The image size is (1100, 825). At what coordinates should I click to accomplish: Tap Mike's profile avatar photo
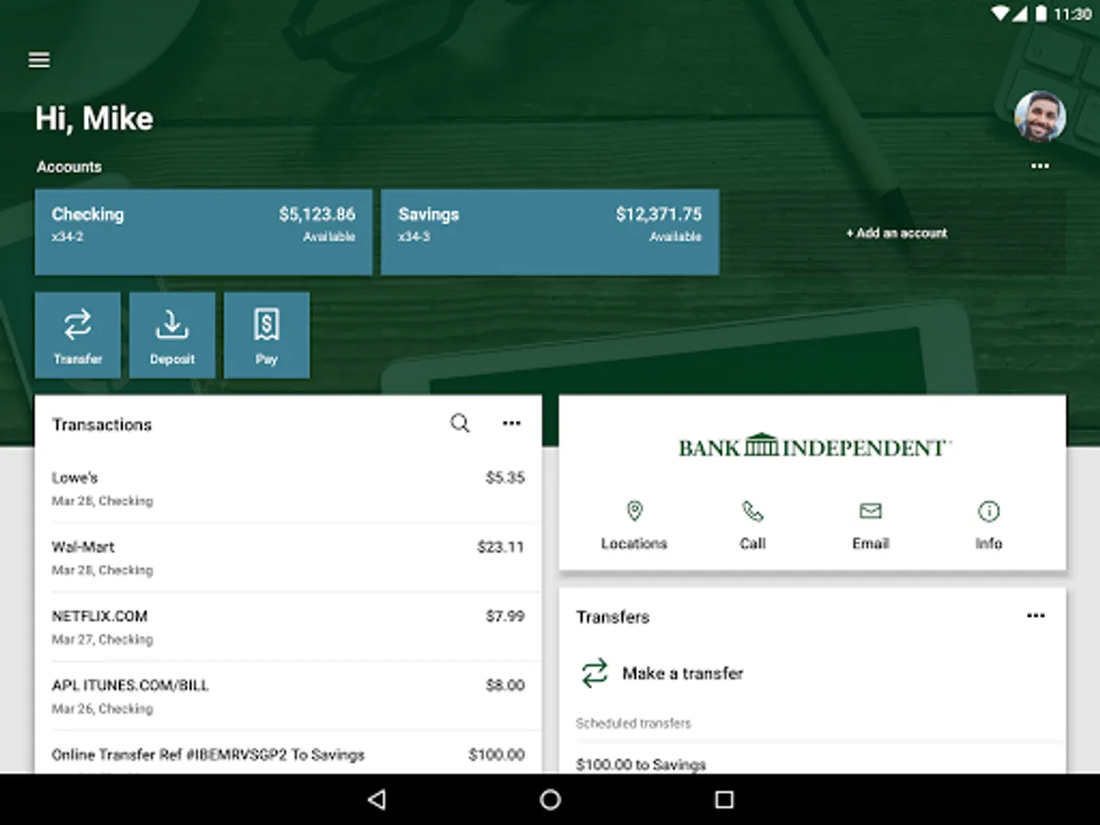(1039, 116)
